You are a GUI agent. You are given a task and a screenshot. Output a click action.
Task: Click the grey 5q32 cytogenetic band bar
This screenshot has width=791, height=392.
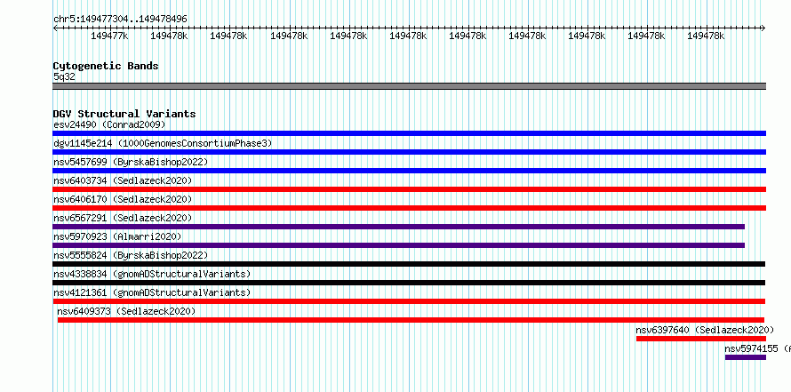(x=409, y=86)
